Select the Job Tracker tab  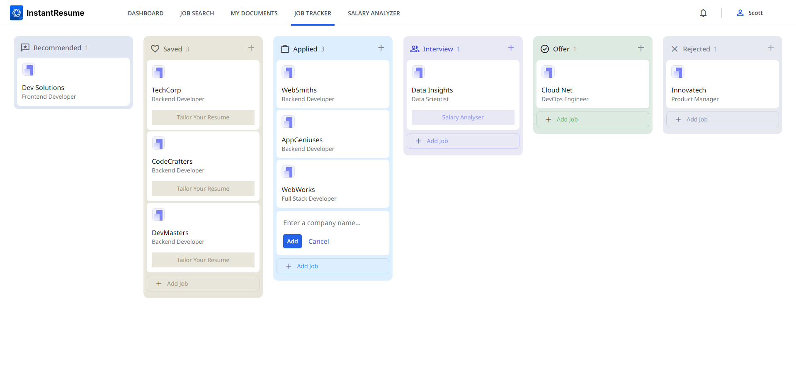313,13
